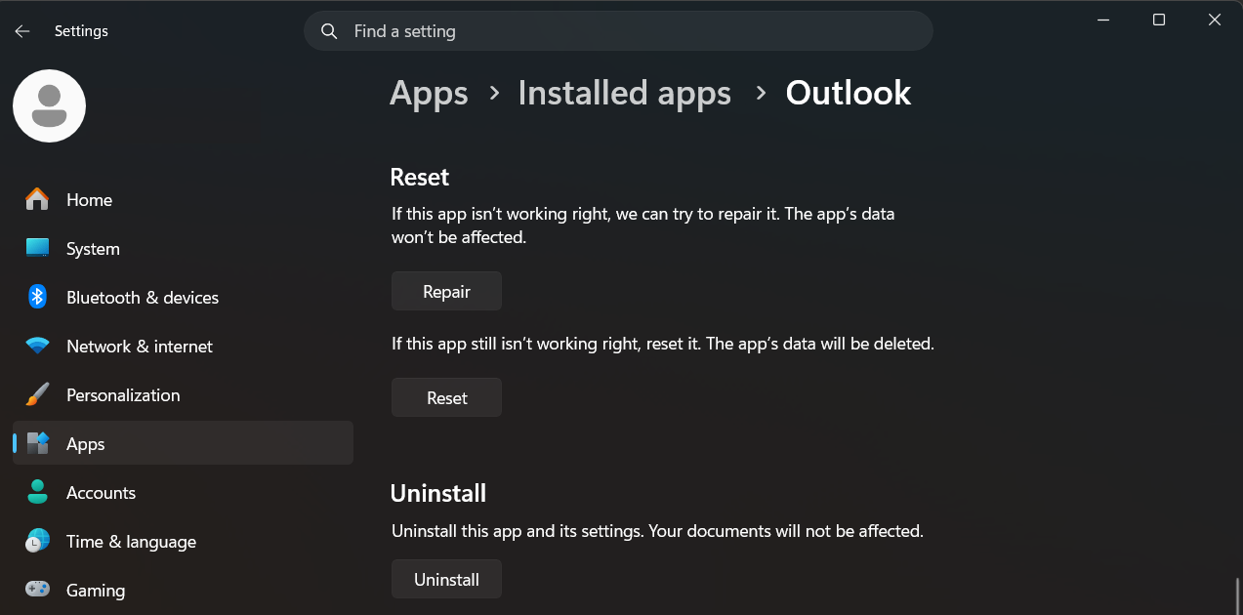Click the text "The app's data will be deleted"
Viewport: 1243px width, 615px height.
pyautogui.click(x=820, y=344)
